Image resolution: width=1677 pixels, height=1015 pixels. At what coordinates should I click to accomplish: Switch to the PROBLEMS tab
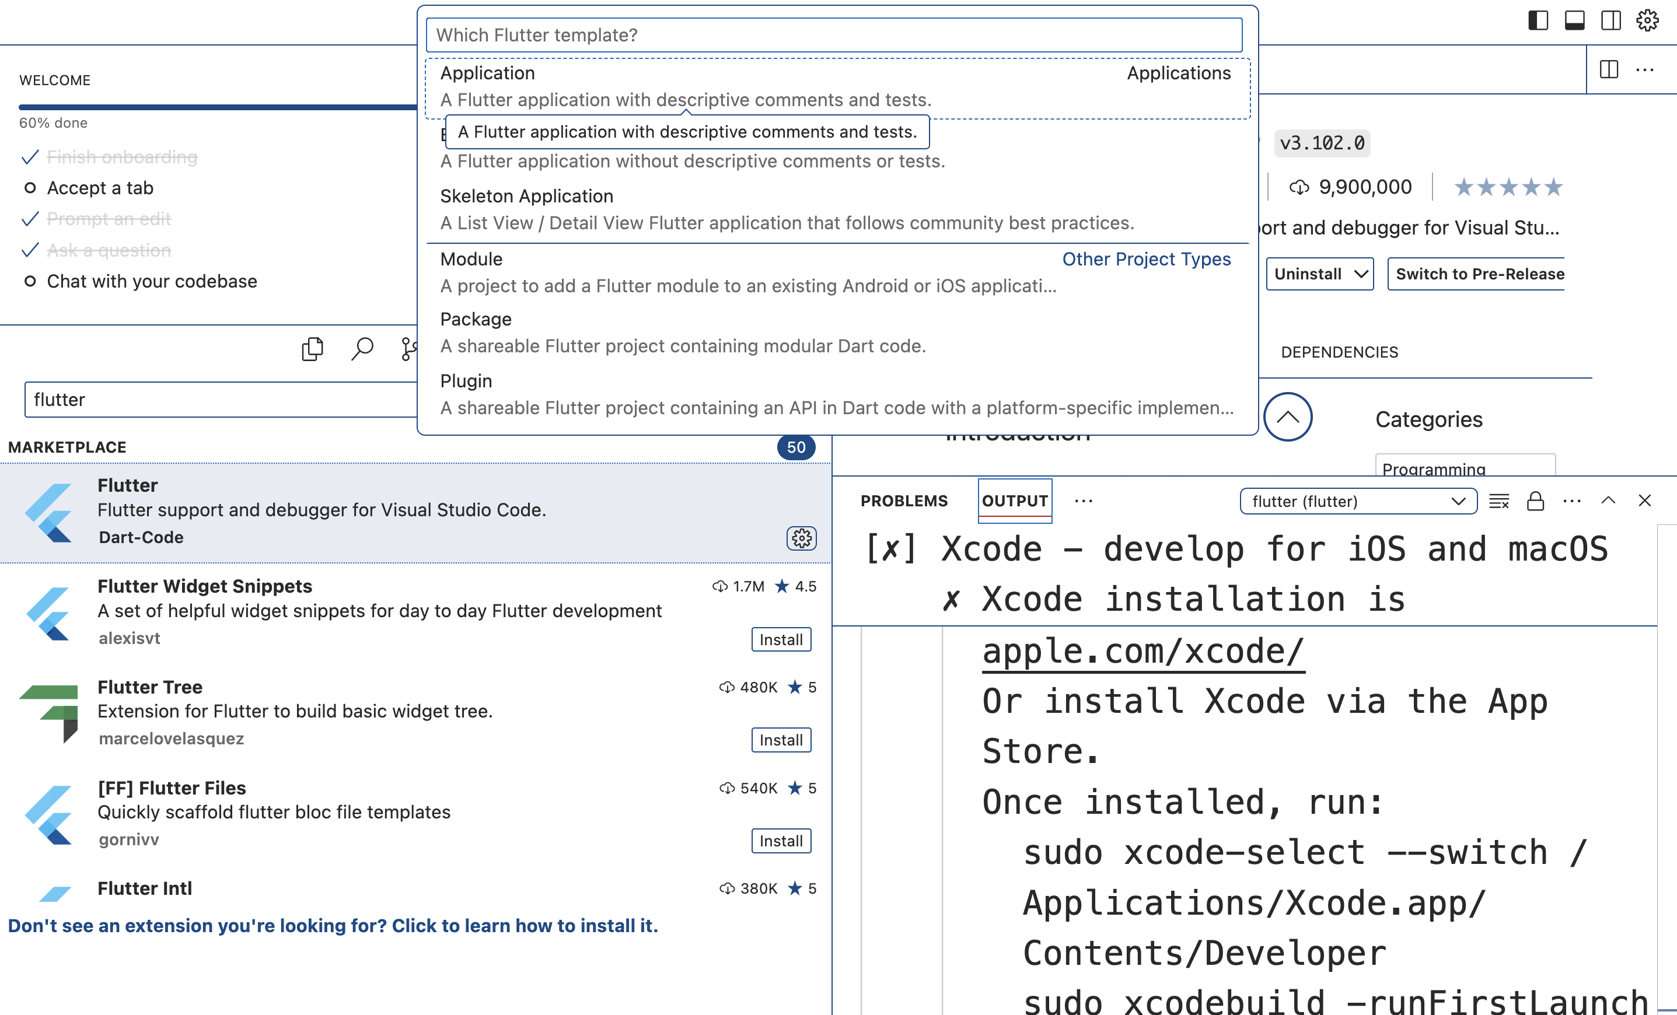pos(904,502)
